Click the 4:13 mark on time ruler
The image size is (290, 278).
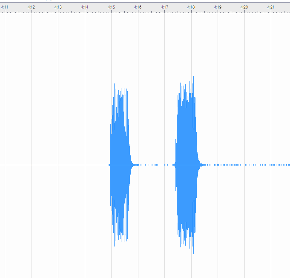pyautogui.click(x=58, y=7)
